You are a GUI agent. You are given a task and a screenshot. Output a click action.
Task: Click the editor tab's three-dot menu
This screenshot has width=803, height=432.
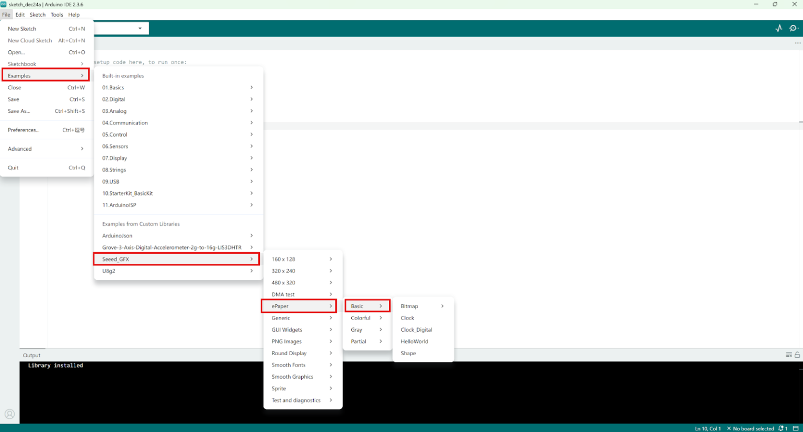click(797, 43)
